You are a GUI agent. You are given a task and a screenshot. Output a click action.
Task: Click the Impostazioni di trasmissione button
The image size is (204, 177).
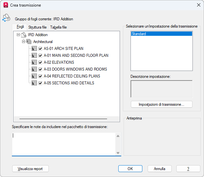tap(161, 104)
